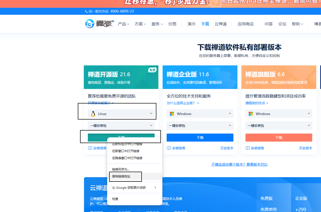Screen dimensions: 321x212
Task: Open the Linux OS dropdown for 开源版
Action: coord(121,114)
